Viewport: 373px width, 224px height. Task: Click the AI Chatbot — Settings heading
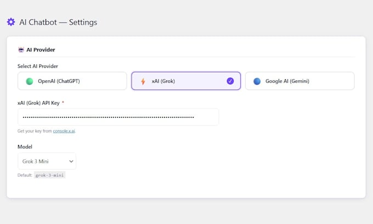(x=58, y=22)
